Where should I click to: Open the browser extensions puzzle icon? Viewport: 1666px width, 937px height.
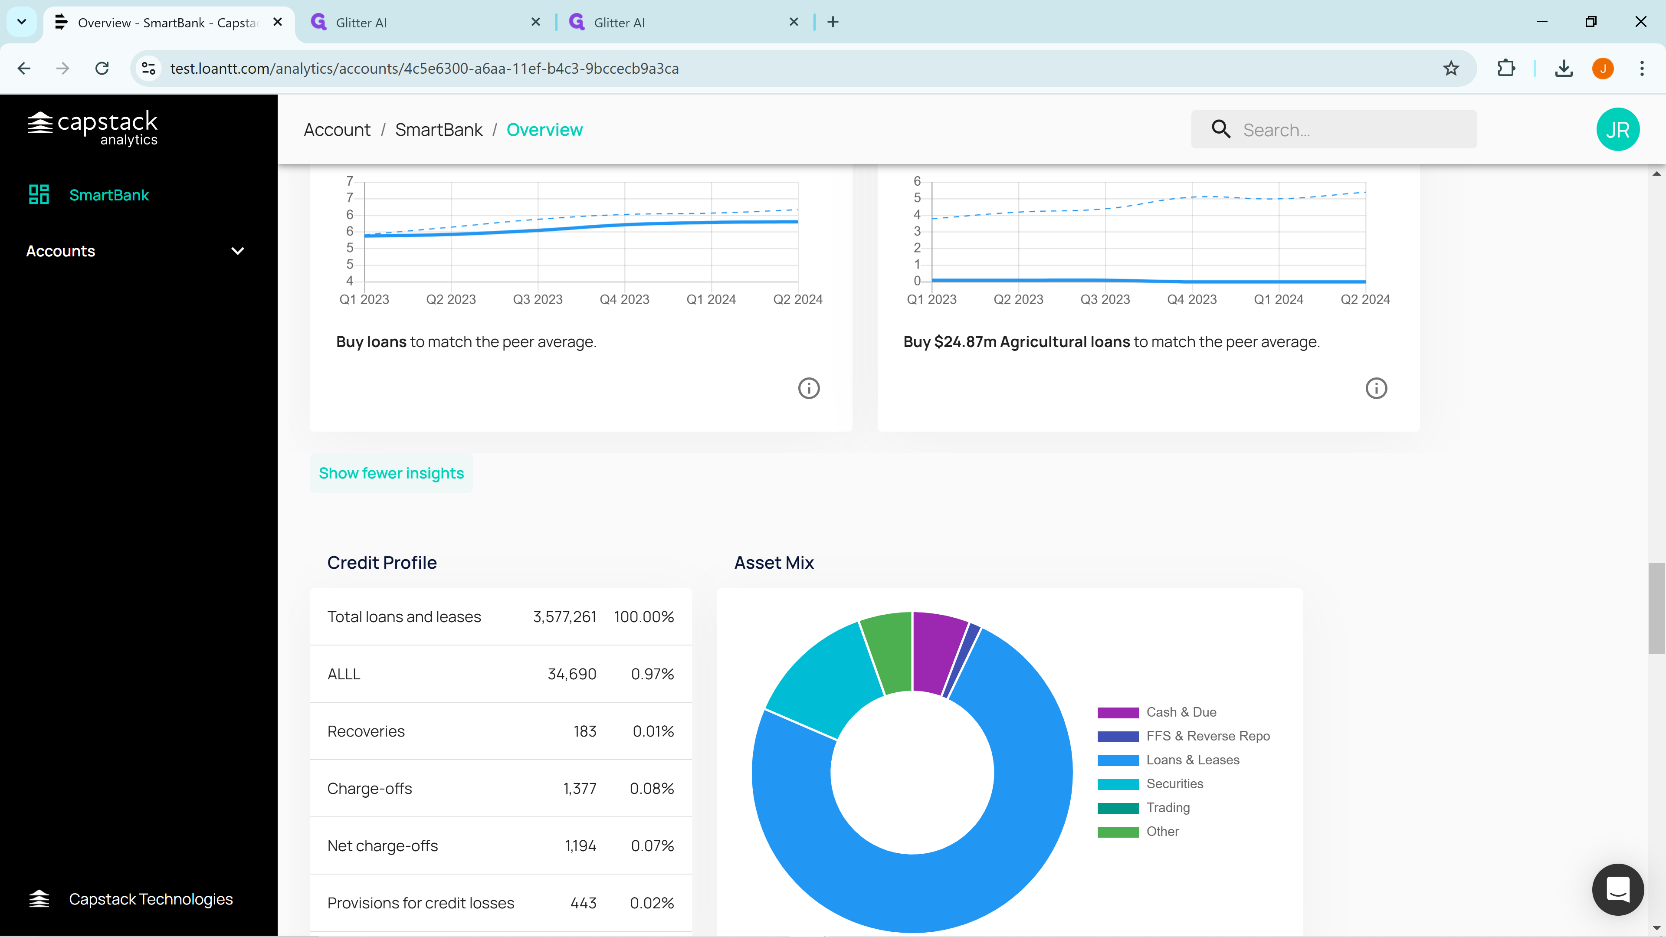tap(1505, 69)
